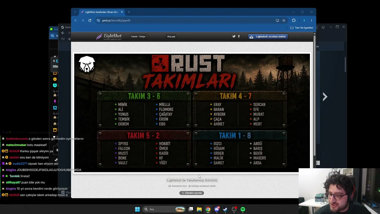
Task: Reload the prnt.sc page
Action: (x=90, y=21)
